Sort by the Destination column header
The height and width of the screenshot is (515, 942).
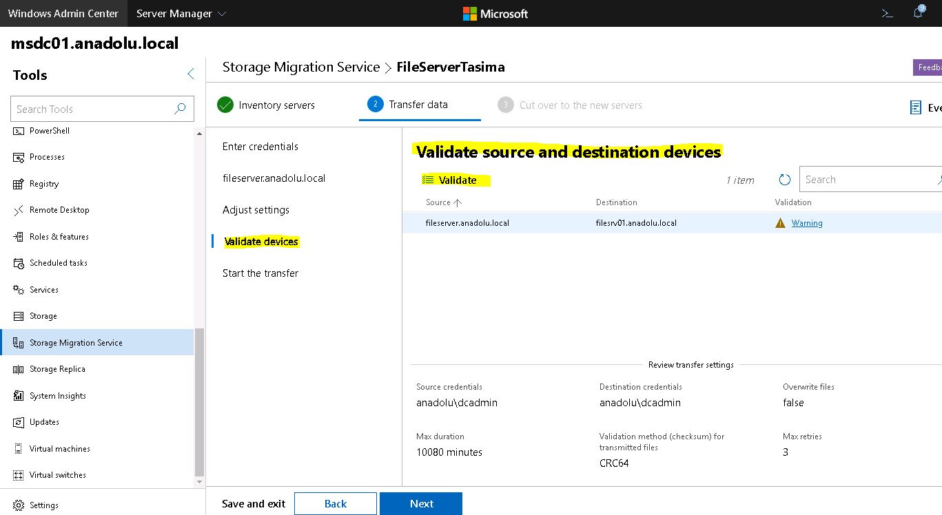click(x=616, y=202)
